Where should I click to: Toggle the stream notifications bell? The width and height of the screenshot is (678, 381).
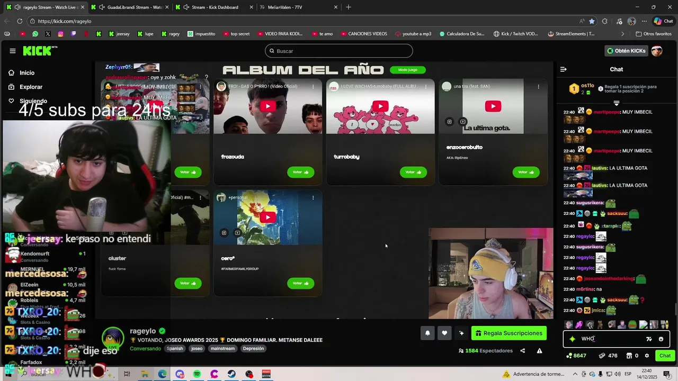427,333
